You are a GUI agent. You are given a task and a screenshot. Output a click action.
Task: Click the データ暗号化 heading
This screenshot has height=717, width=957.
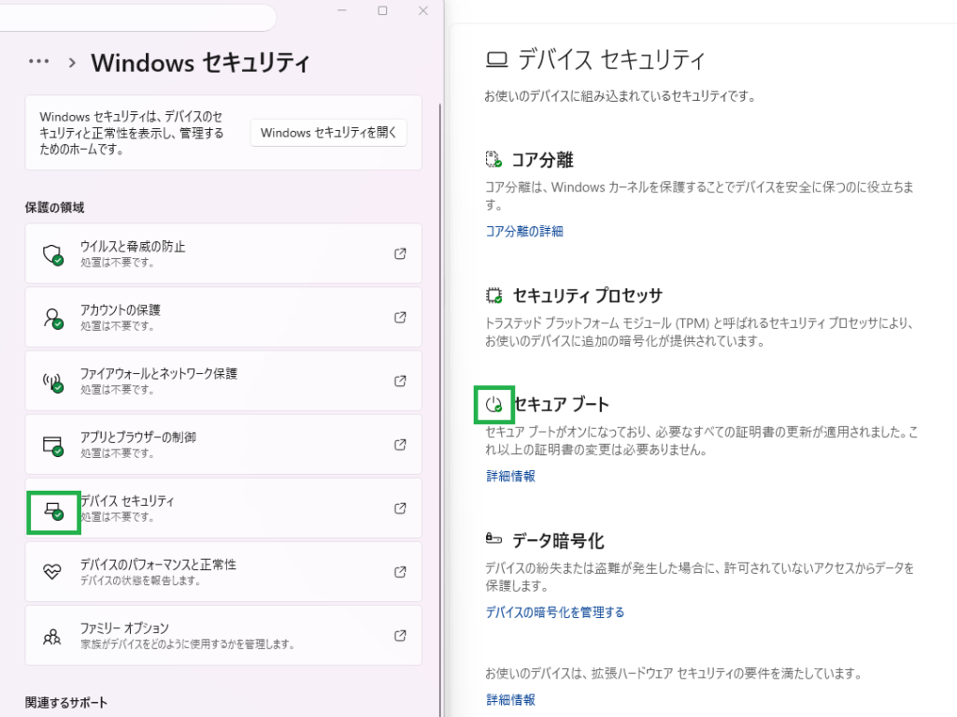point(558,540)
